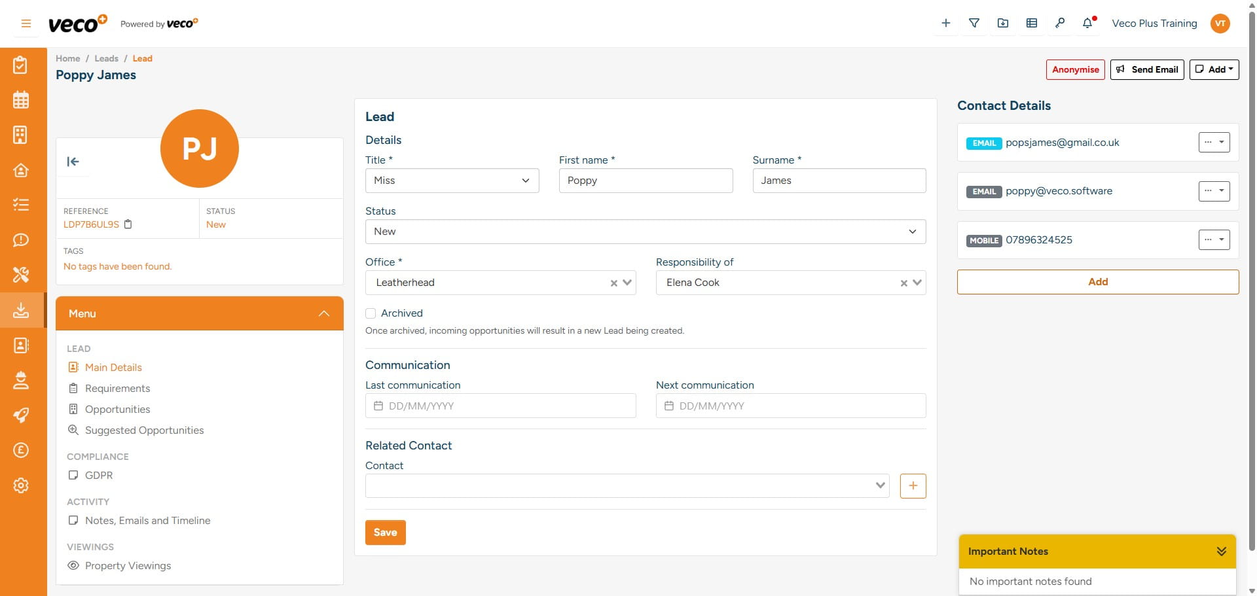Clear the Leatherhead office selection

tap(613, 283)
